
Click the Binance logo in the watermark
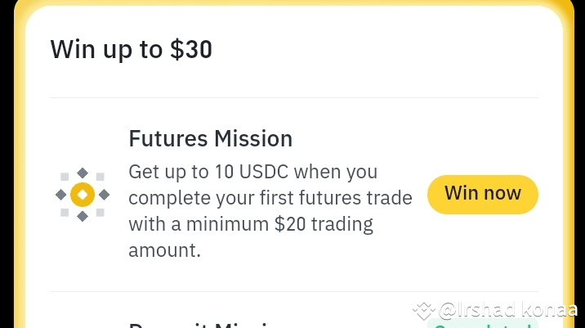(x=423, y=311)
